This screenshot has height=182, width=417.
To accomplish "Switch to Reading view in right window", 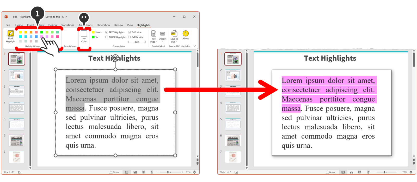I will pos(360,172).
